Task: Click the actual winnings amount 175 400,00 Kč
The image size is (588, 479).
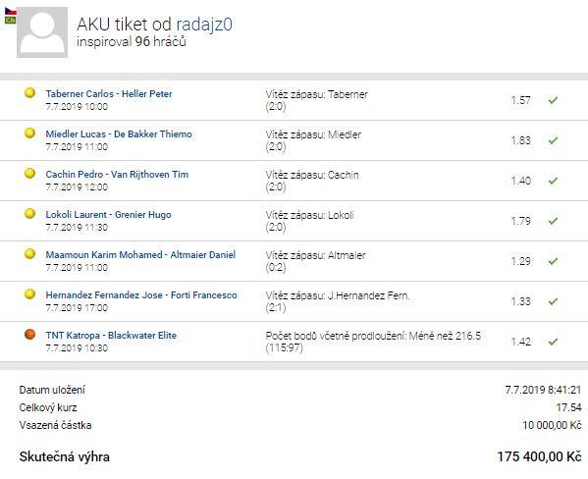Action: [539, 456]
